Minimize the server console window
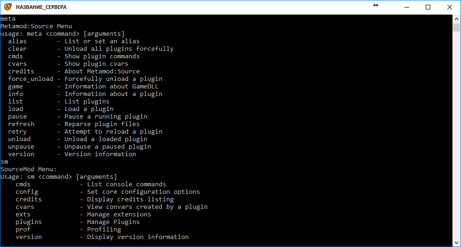 406,7
